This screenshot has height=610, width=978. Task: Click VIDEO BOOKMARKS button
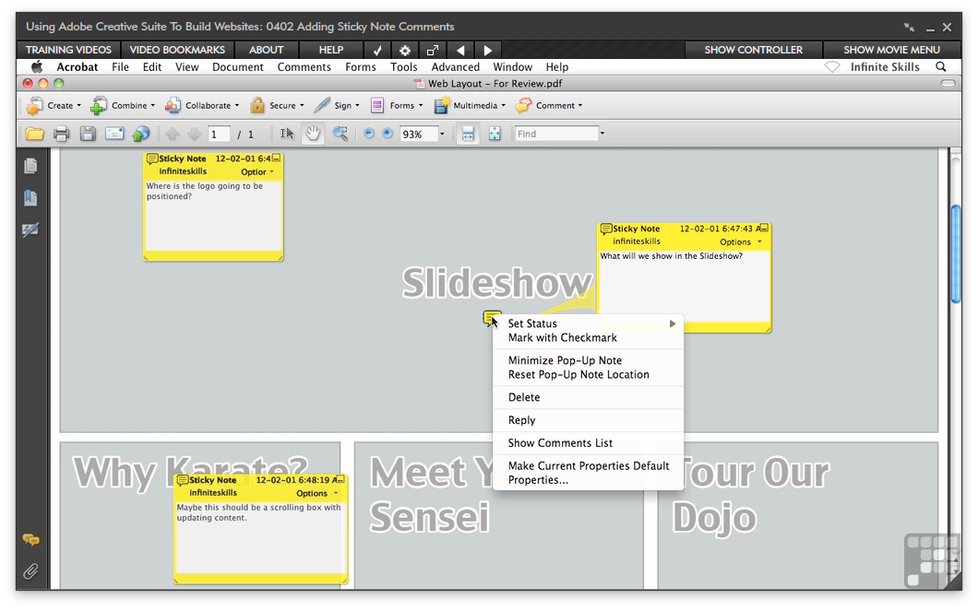click(177, 50)
